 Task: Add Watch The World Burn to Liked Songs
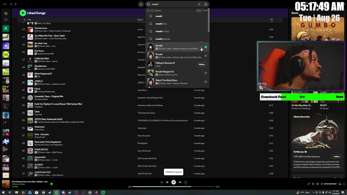tap(206, 82)
